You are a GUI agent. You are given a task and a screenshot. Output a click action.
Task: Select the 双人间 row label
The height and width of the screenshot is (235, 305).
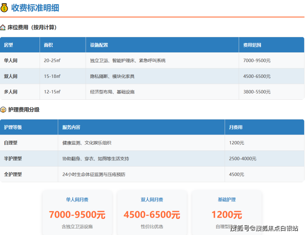(x=11, y=76)
